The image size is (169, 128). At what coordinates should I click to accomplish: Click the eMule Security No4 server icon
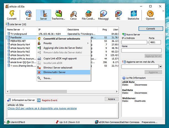pos(9,45)
